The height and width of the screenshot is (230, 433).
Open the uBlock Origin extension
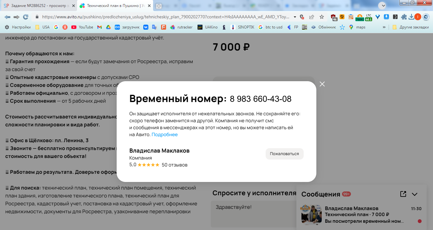tap(334, 17)
